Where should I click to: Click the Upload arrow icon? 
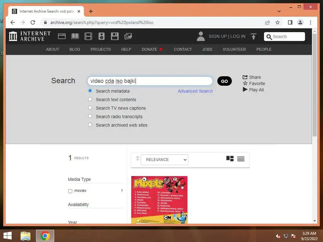[x=254, y=37]
